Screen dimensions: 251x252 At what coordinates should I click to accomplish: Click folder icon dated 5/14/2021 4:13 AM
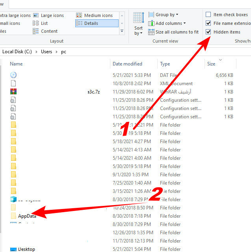[x=13, y=149]
